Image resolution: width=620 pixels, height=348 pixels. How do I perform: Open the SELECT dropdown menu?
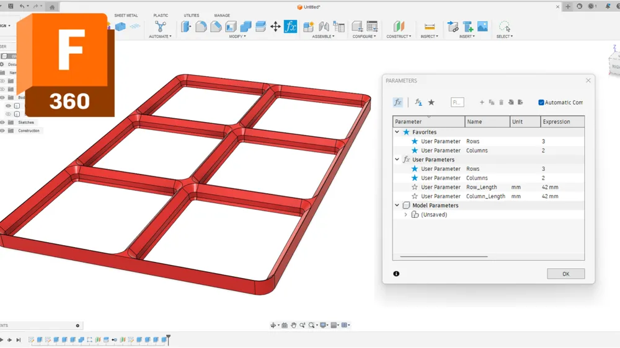click(505, 37)
